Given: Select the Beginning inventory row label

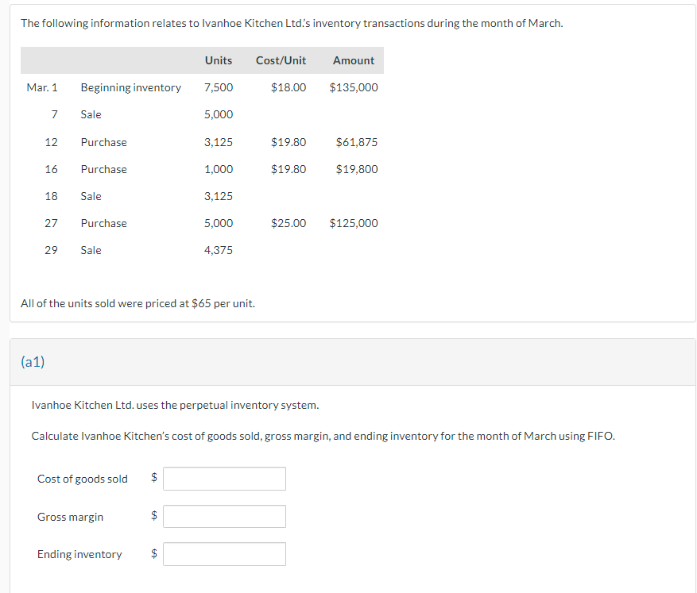Looking at the screenshot, I should coord(130,87).
